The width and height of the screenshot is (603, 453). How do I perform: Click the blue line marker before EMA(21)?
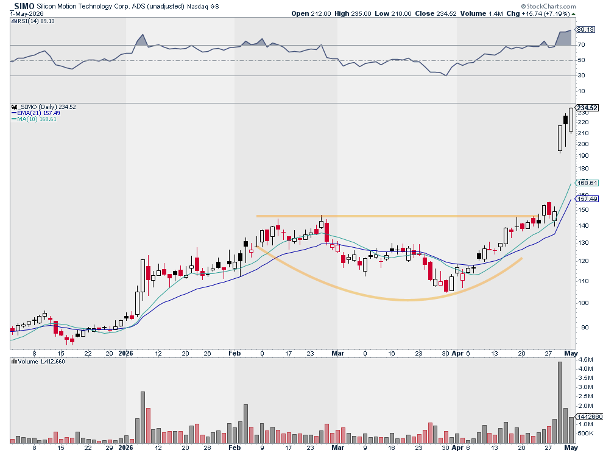pyautogui.click(x=14, y=113)
